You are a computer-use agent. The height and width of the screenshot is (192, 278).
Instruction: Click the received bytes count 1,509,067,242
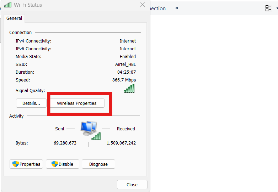pos(121,143)
